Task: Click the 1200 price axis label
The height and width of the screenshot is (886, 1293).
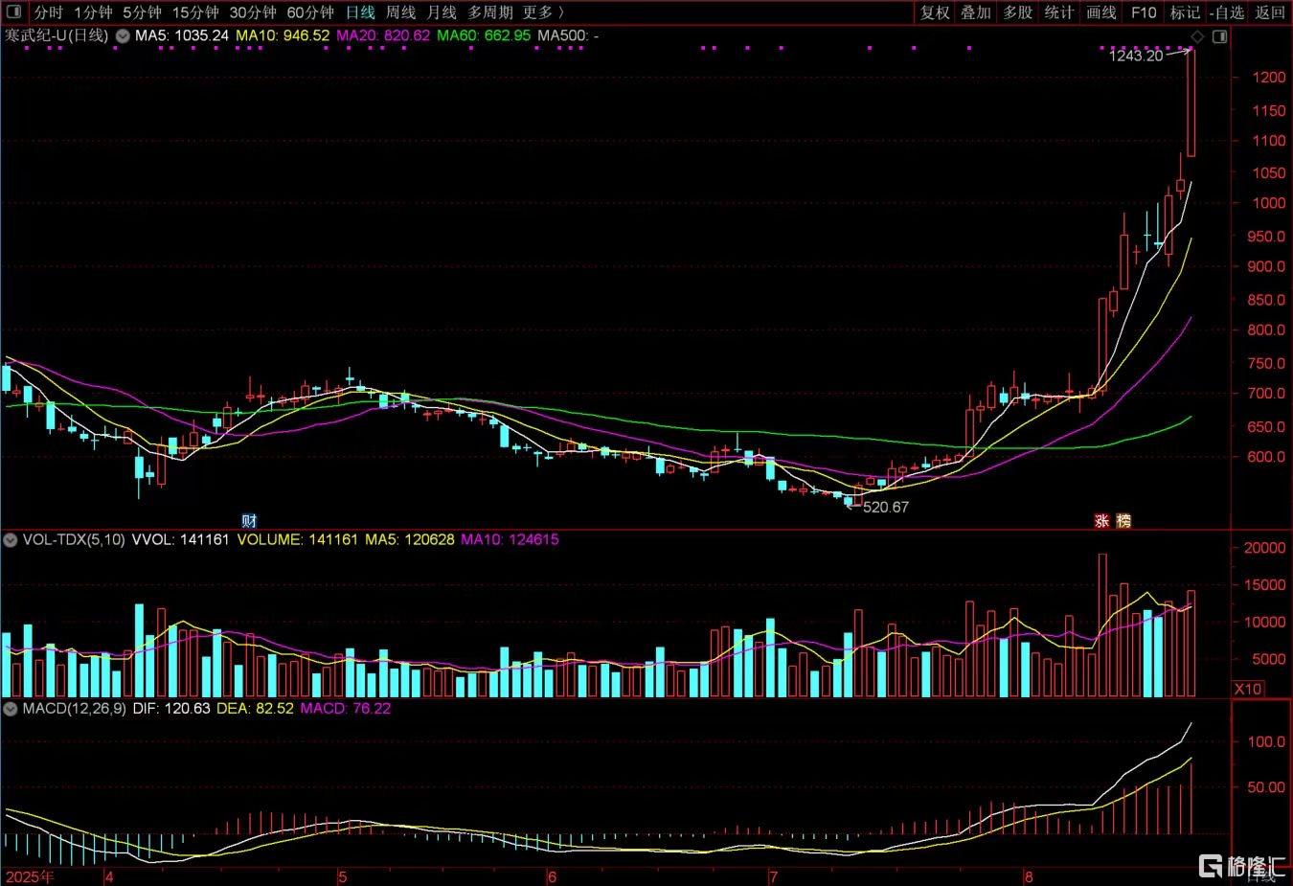Action: [1269, 78]
